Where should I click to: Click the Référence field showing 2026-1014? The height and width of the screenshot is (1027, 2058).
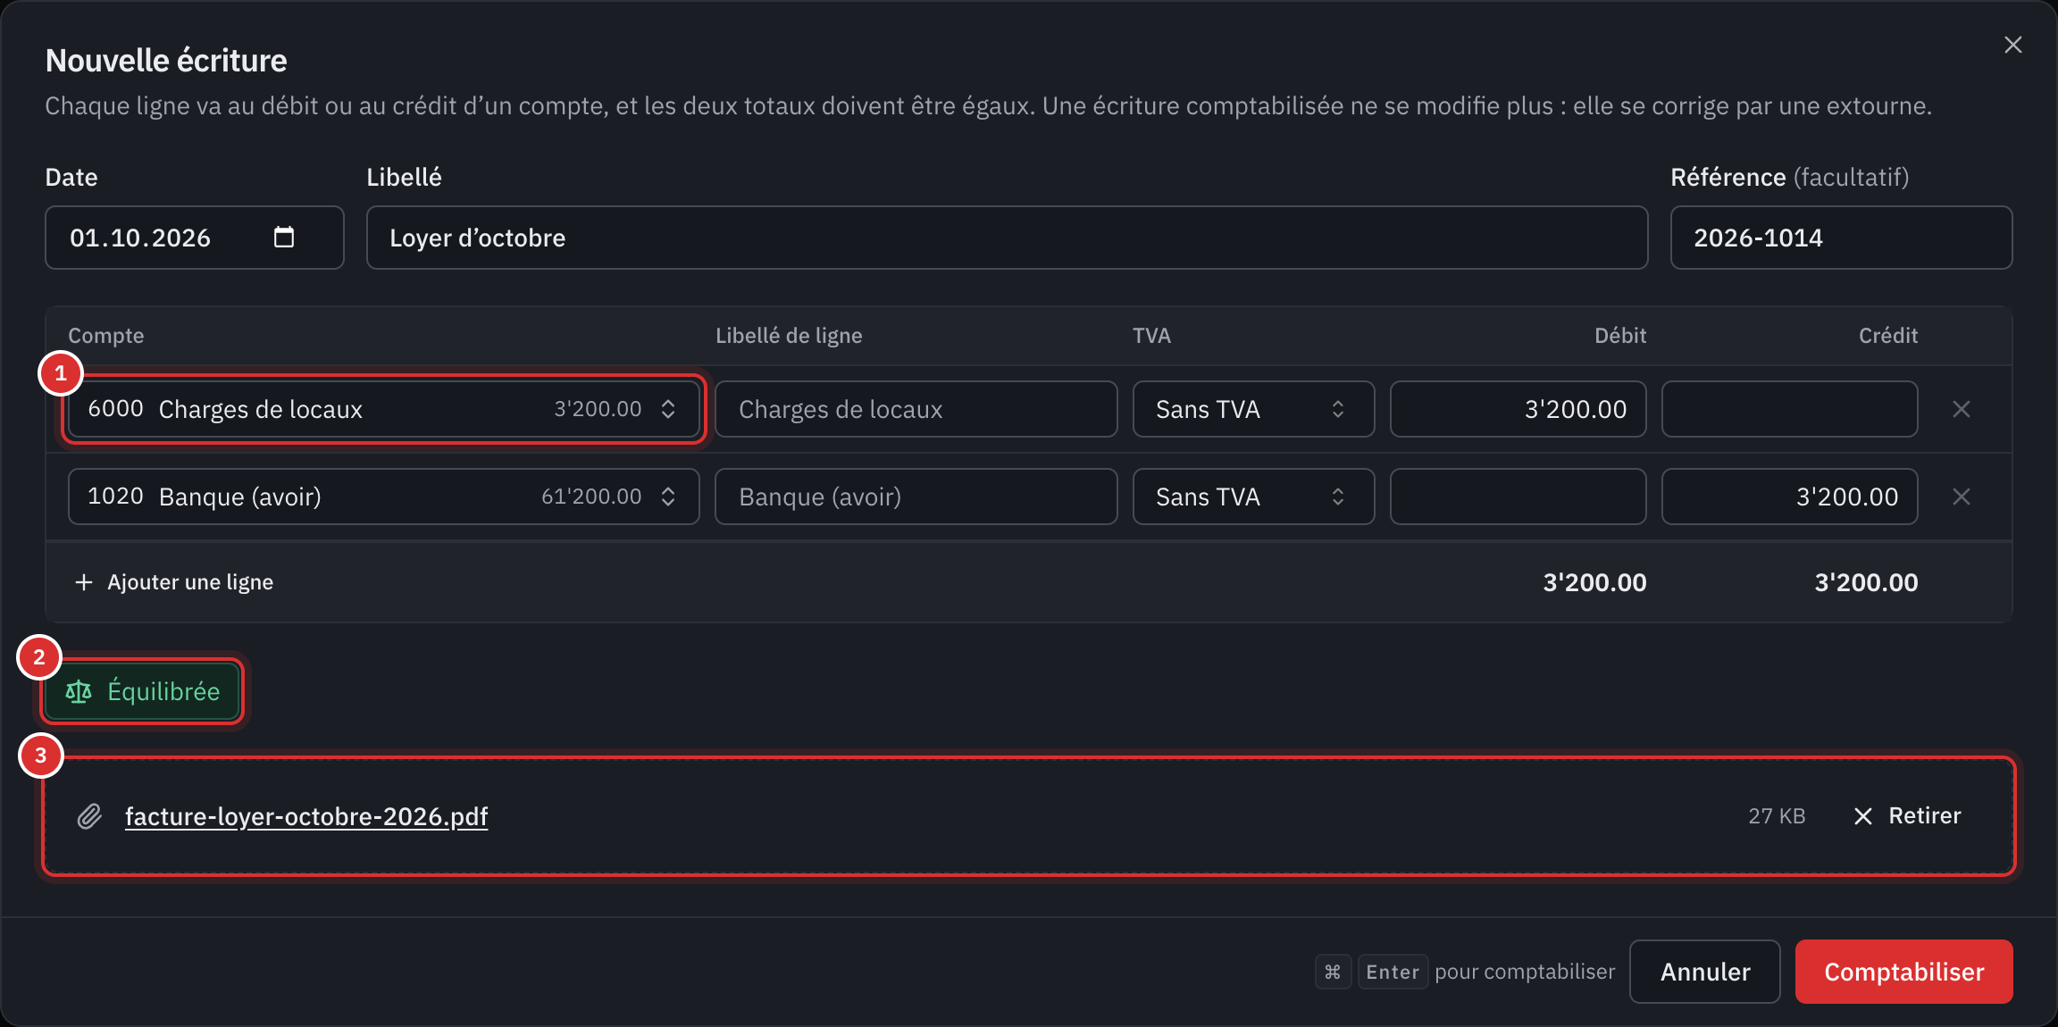click(x=1841, y=238)
